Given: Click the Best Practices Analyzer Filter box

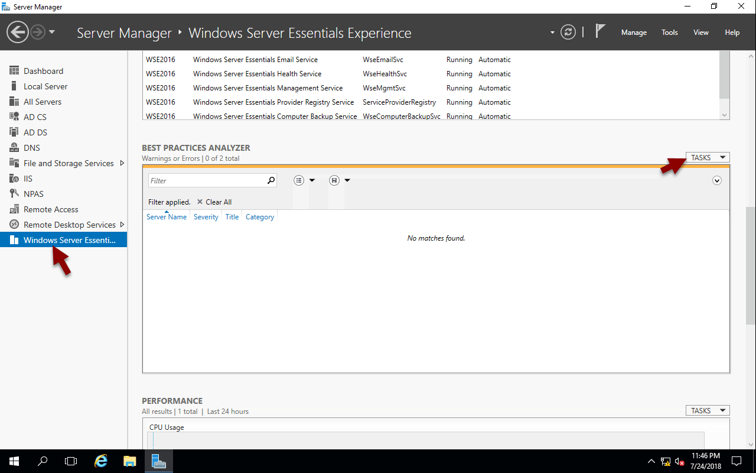Looking at the screenshot, I should point(206,180).
